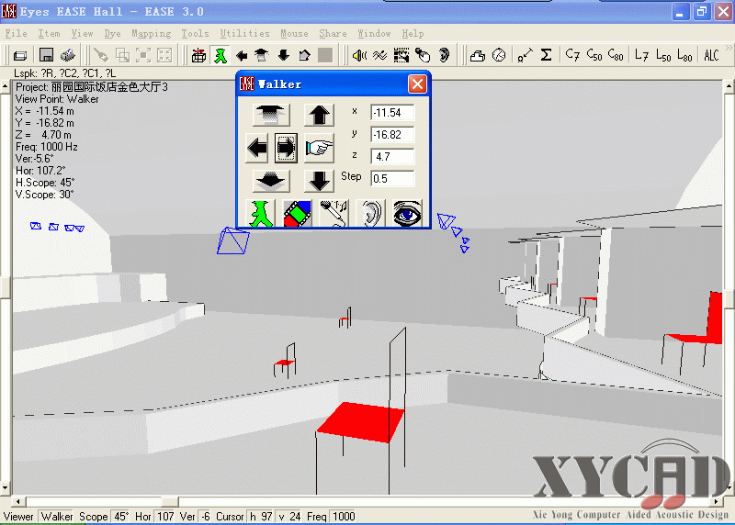Click the hand-shaped icon left of the clock
The image size is (735, 525).
point(477,55)
